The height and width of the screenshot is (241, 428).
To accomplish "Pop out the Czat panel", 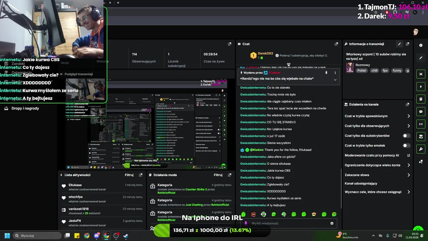I will pos(336,44).
